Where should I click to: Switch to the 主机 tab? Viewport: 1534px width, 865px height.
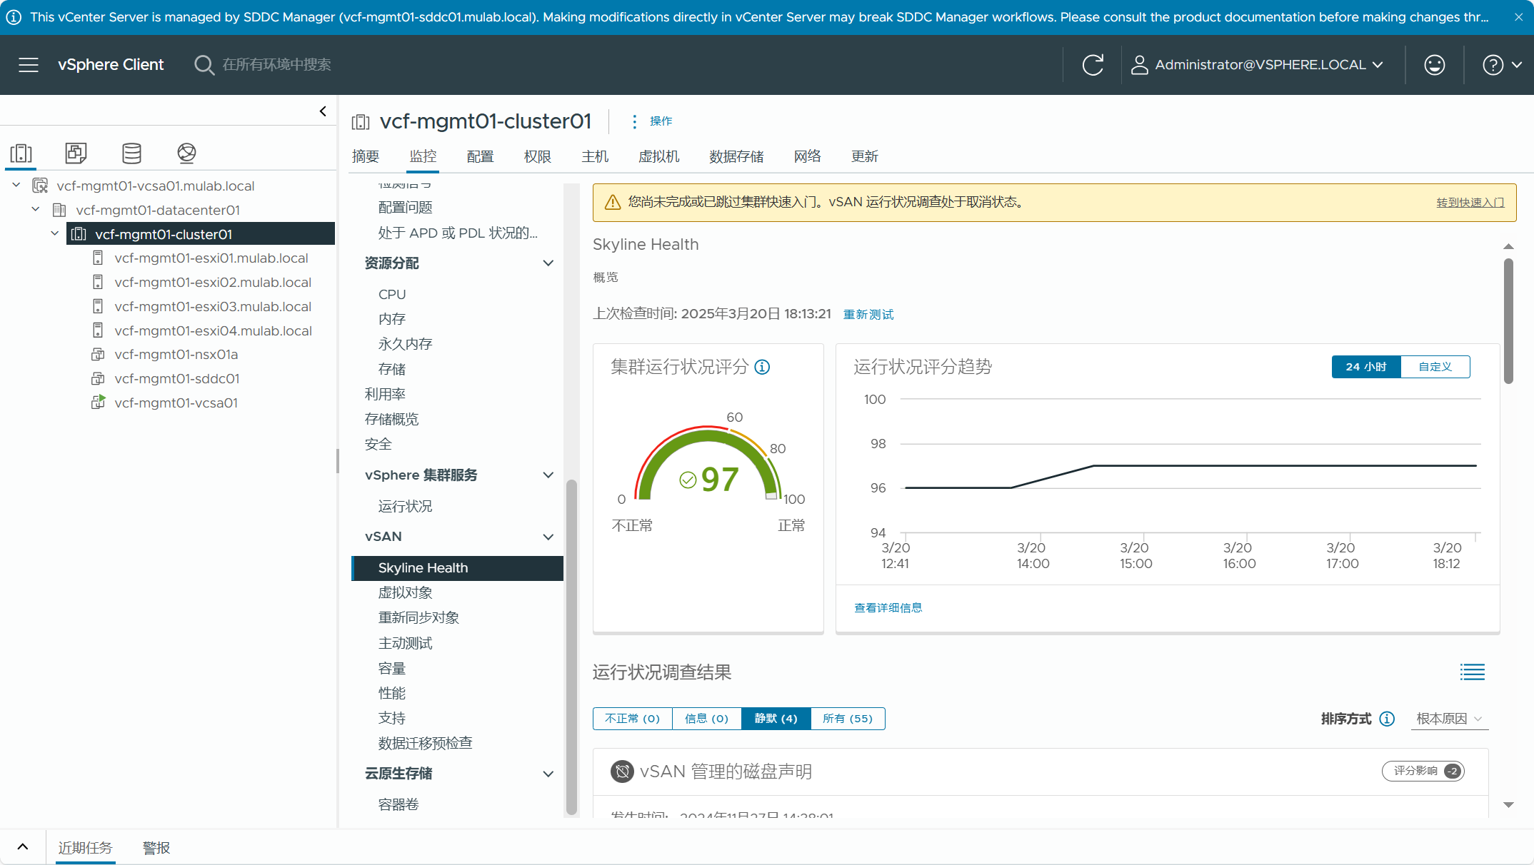(595, 156)
